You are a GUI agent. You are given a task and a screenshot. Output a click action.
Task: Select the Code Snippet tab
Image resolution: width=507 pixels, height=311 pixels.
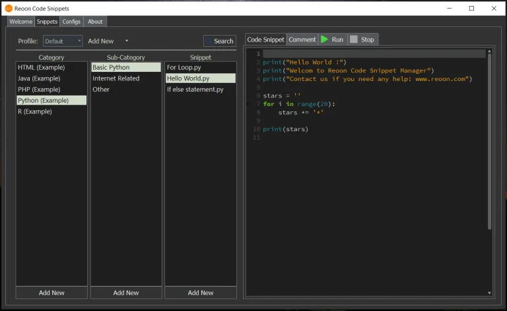coord(265,40)
